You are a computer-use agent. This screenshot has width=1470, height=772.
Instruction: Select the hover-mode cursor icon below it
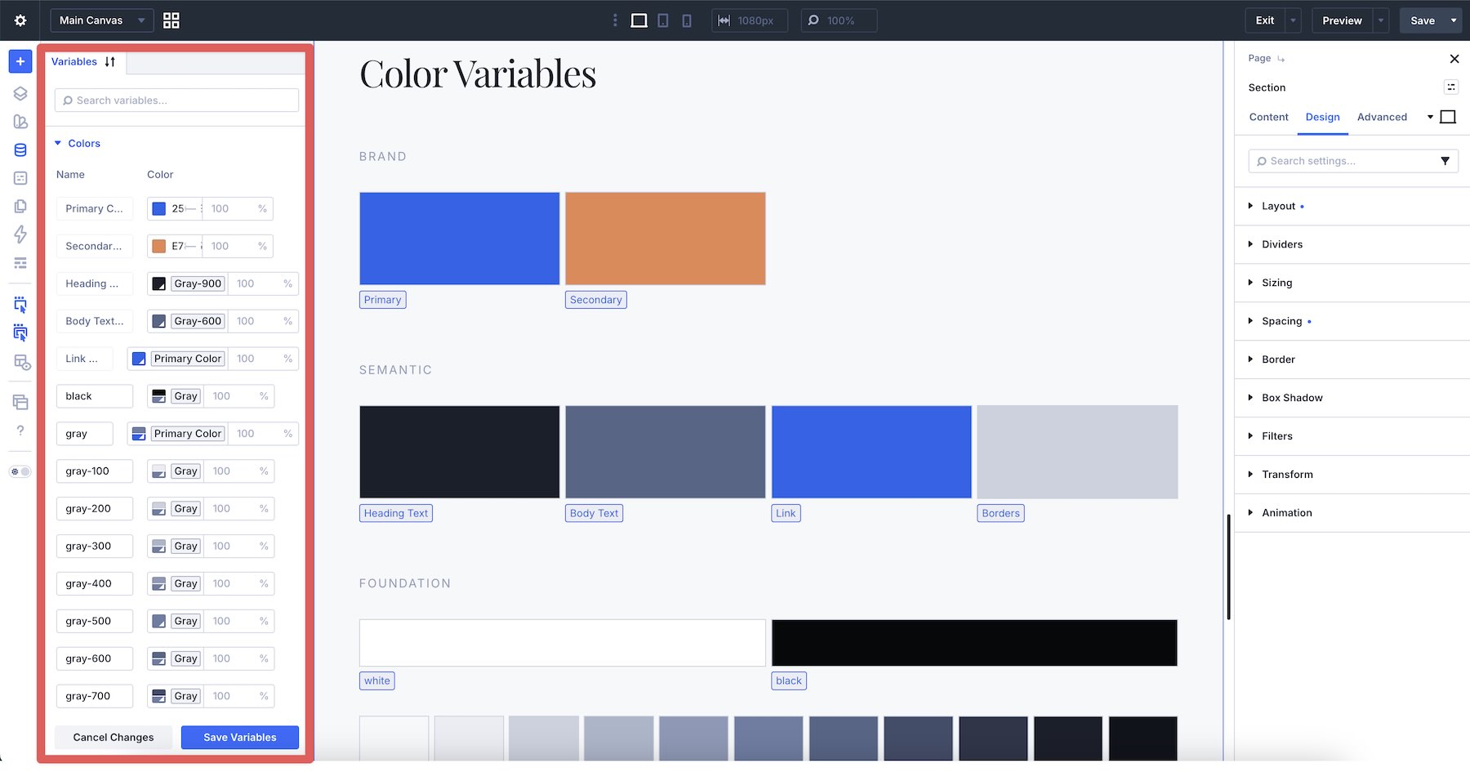pos(20,332)
